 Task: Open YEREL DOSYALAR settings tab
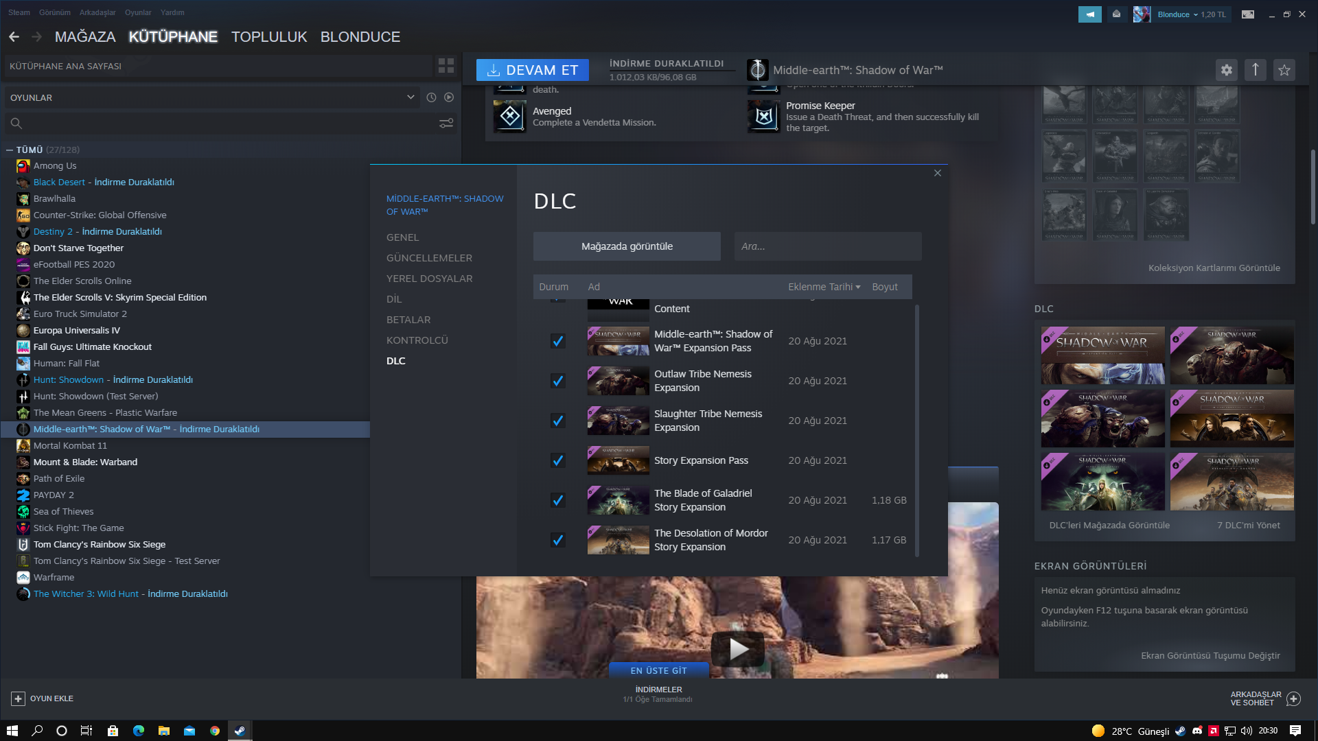click(429, 279)
